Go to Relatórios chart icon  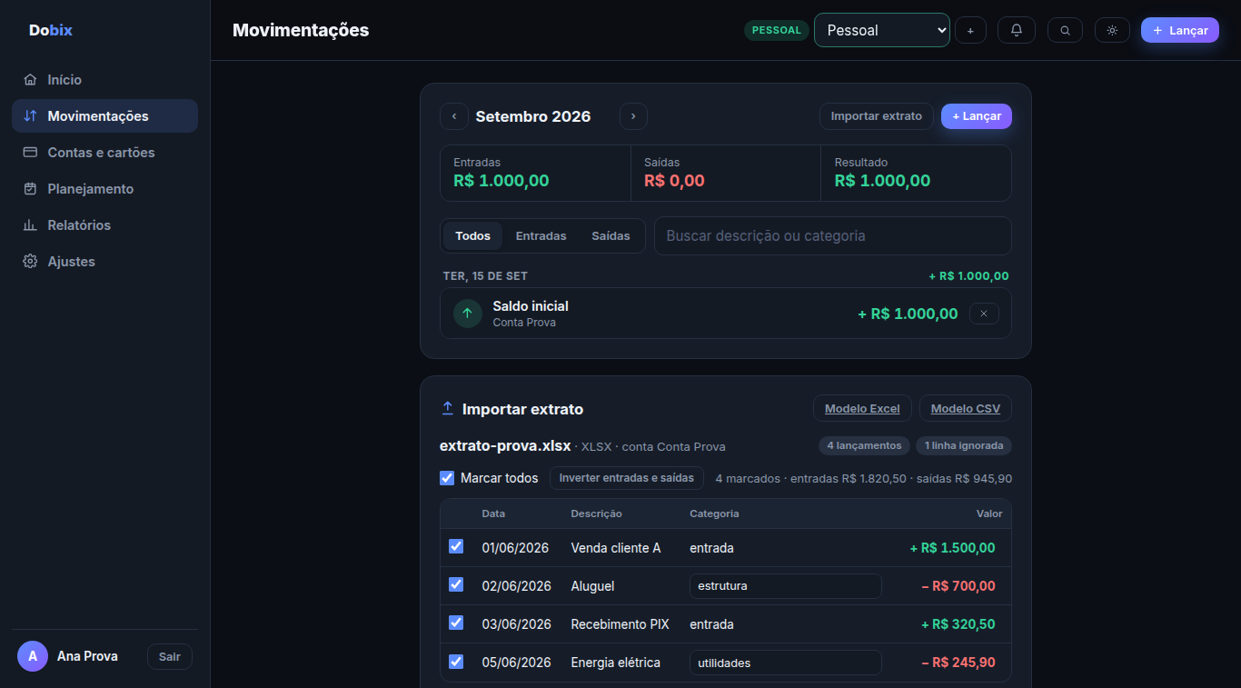(30, 225)
